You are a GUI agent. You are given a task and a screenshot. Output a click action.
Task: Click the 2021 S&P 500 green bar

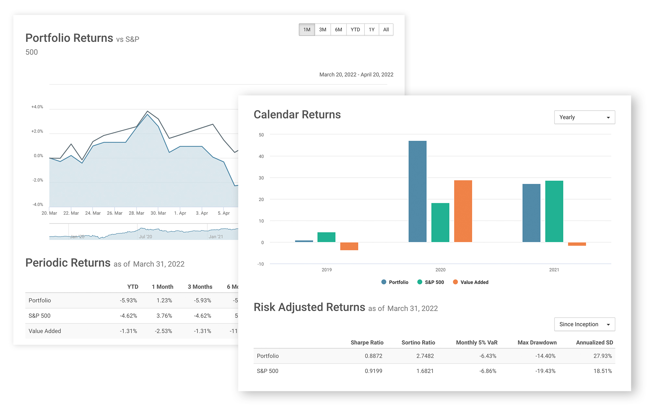[554, 211]
